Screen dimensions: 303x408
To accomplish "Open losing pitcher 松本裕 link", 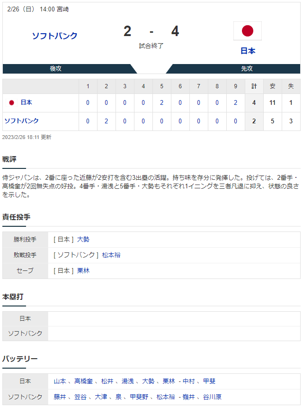I will coord(111,255).
